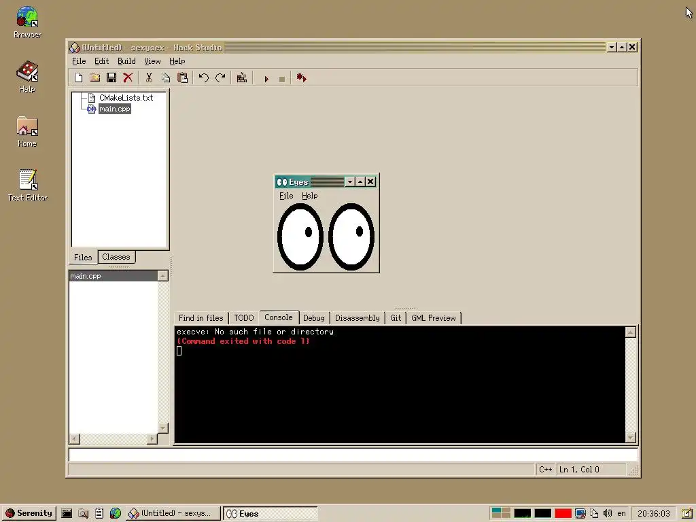The image size is (696, 522).
Task: Open the File menu in Hack Studio
Action: click(79, 61)
